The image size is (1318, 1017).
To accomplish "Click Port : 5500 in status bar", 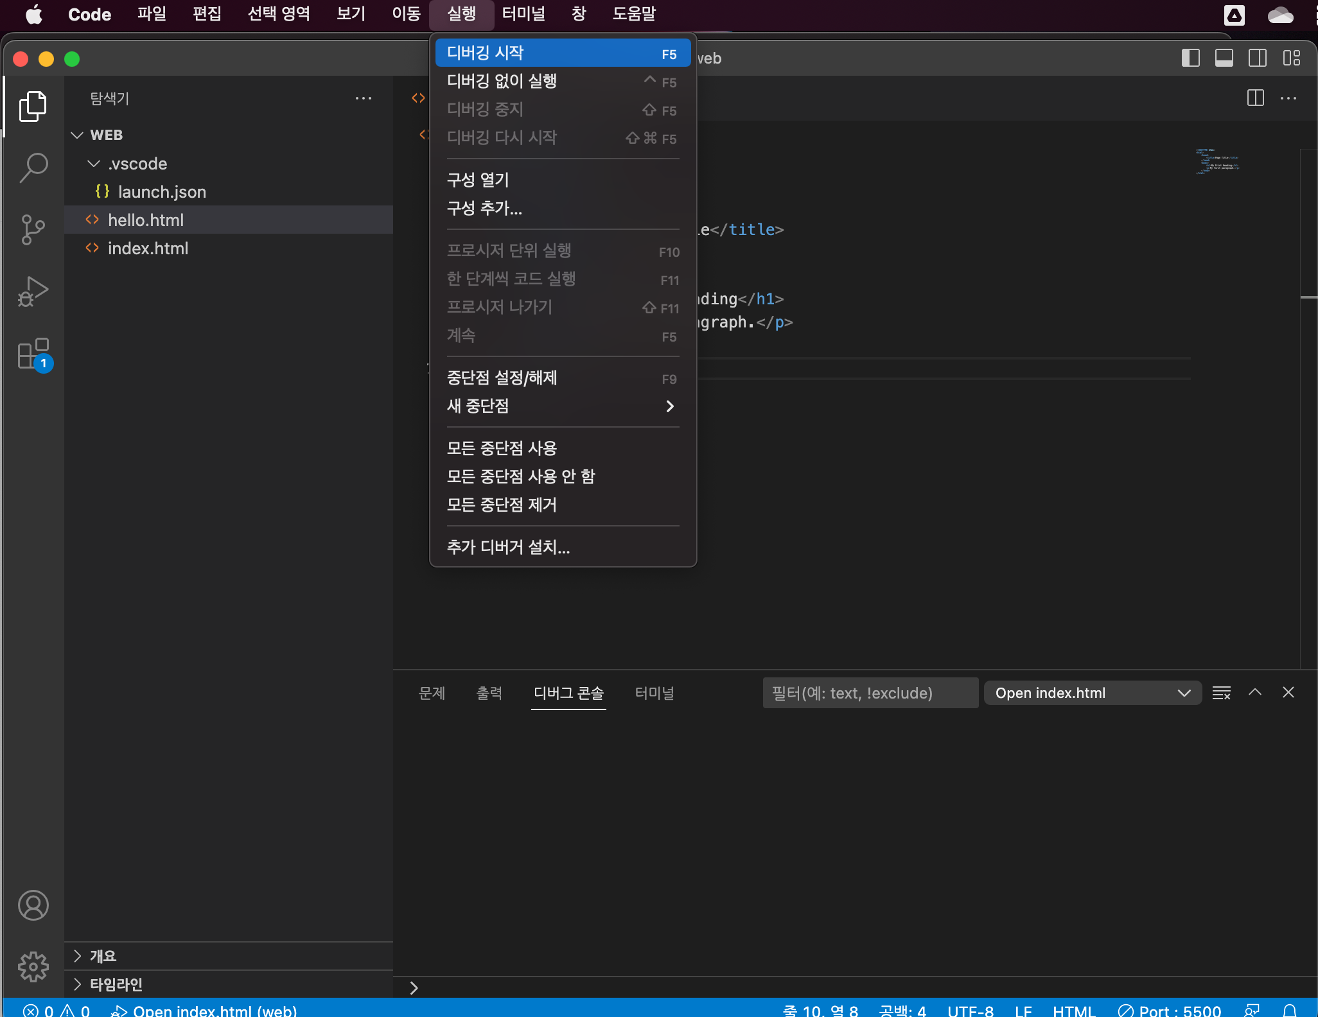I will 1170,1011.
